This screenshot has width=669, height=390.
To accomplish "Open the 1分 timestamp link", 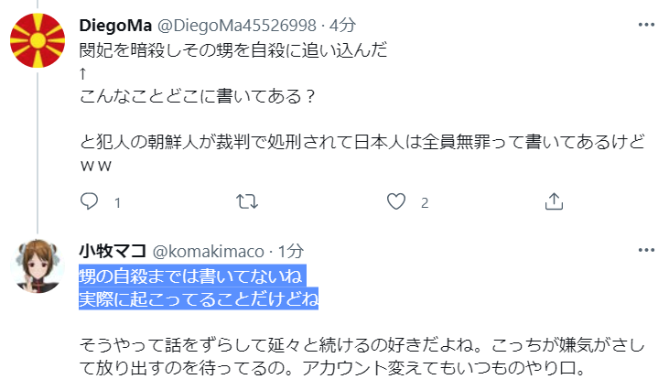I will (290, 251).
